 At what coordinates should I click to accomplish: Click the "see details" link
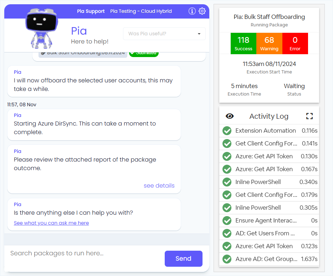click(x=159, y=185)
